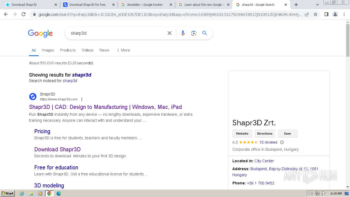Bookmark this page with the star icon
Viewport: 350px width, 197px height.
(x=316, y=14)
